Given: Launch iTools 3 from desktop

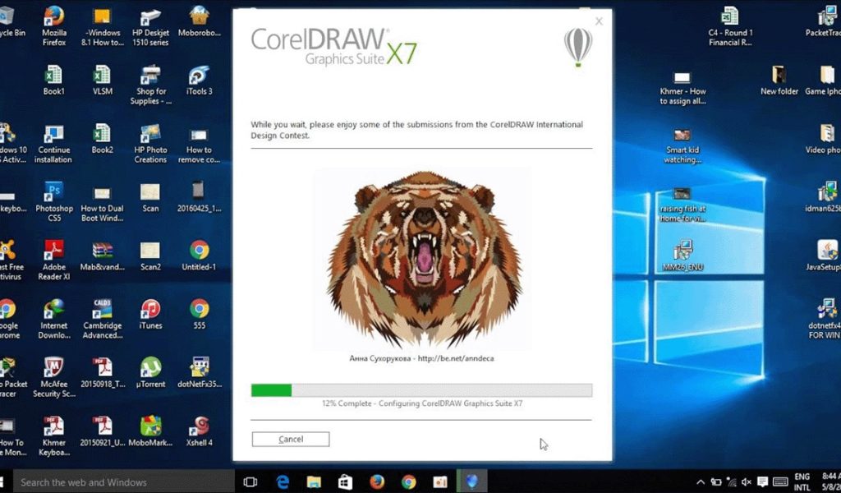Looking at the screenshot, I should pyautogui.click(x=199, y=81).
